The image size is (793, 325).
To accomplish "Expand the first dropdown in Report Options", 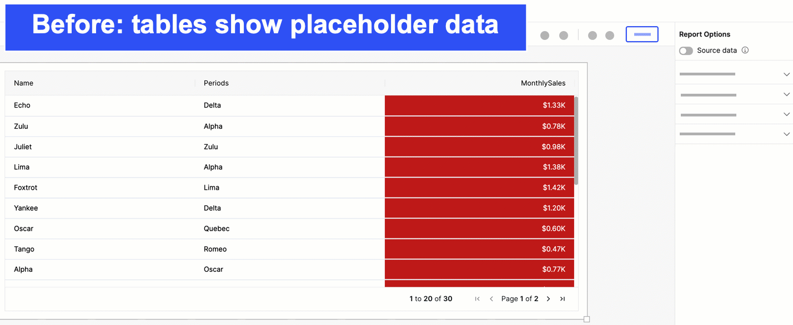I will point(786,74).
